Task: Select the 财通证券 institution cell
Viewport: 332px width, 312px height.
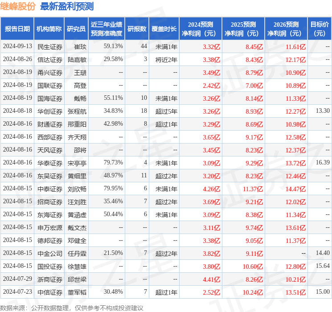Action: coord(50,124)
